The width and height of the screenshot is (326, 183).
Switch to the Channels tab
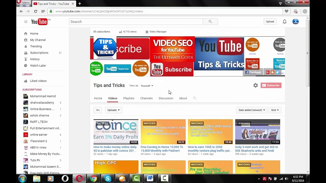pos(146,98)
